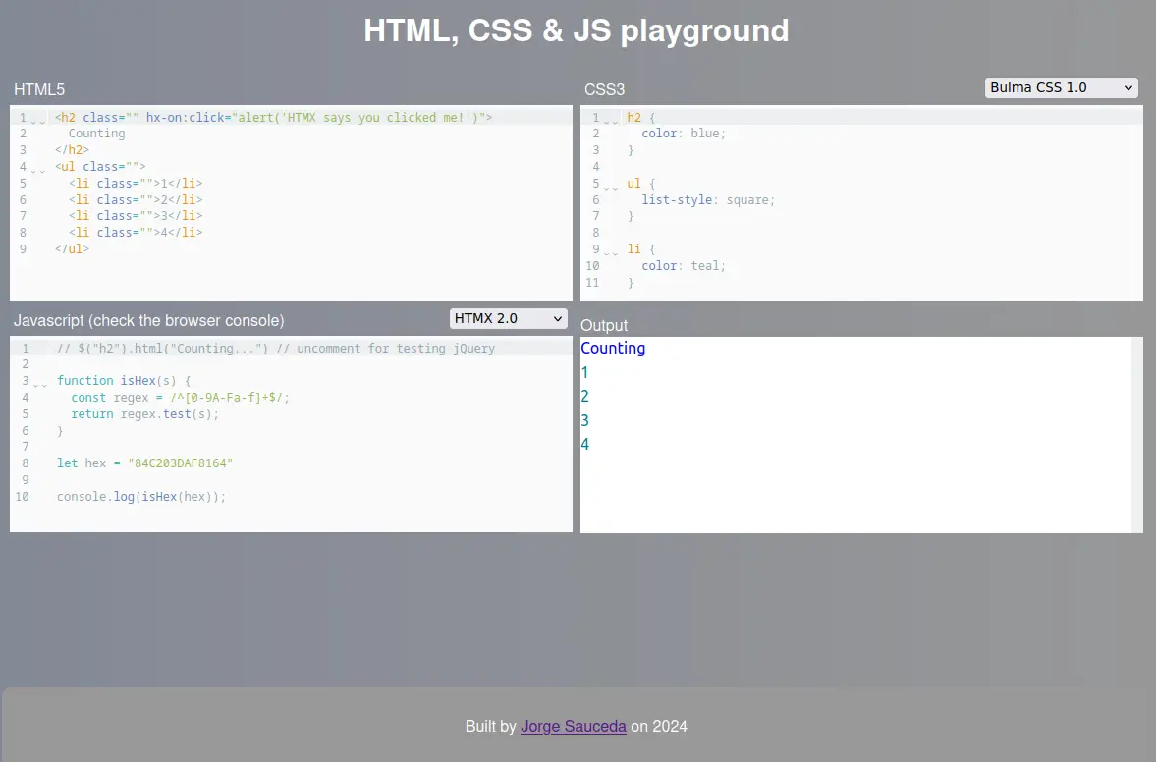Click line number 11 in CSS gutter
This screenshot has width=1156, height=762.
click(592, 282)
